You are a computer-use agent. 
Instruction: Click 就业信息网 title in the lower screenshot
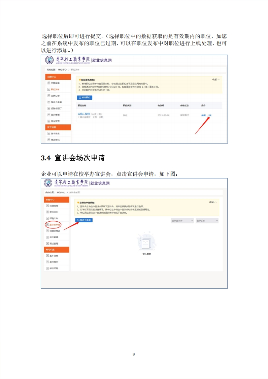pos(100,183)
